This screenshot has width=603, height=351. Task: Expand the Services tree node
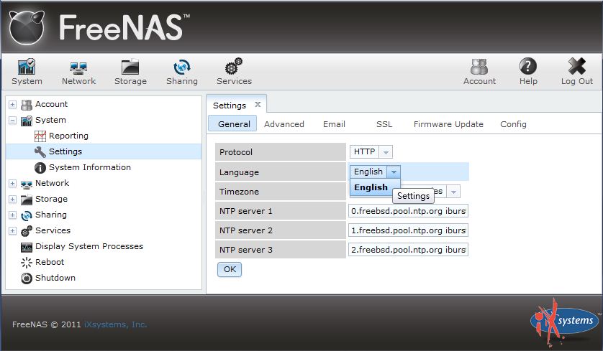coord(13,230)
